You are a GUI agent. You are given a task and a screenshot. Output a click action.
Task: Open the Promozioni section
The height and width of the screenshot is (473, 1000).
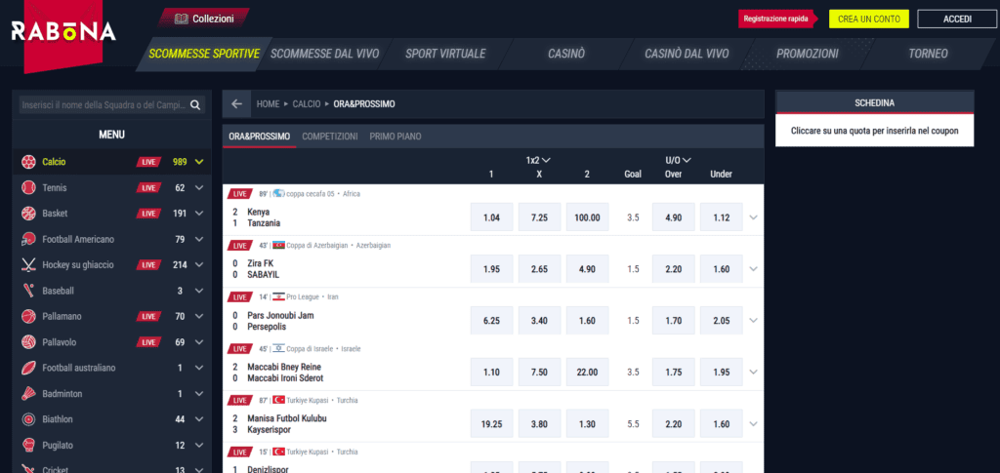point(808,54)
